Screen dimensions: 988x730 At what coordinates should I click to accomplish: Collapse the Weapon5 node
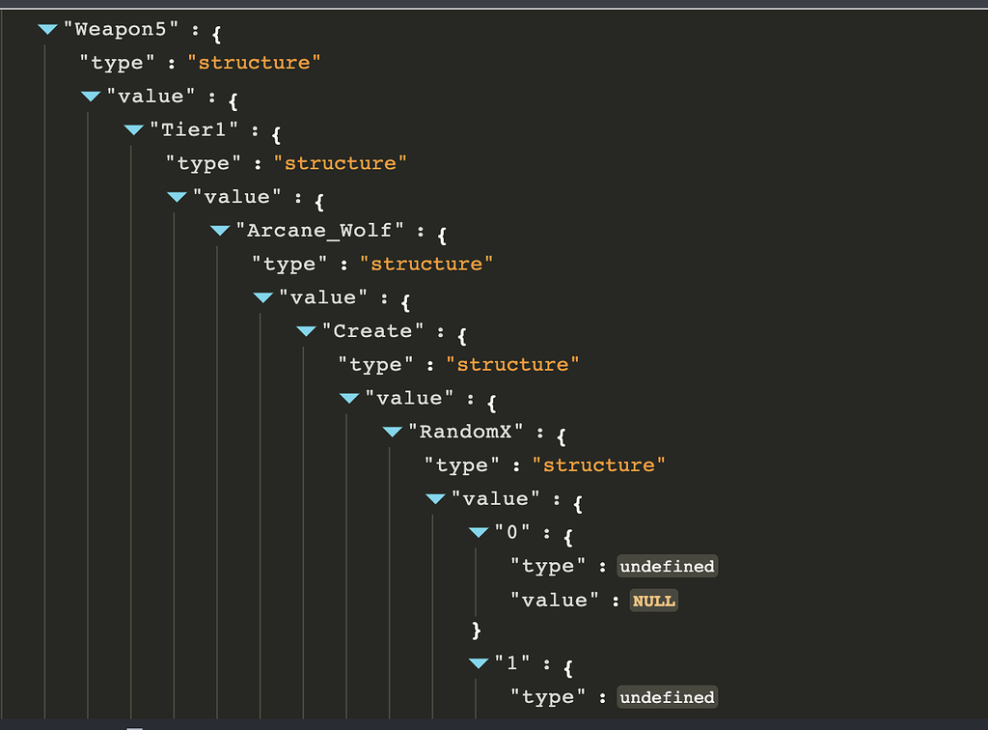(x=47, y=29)
